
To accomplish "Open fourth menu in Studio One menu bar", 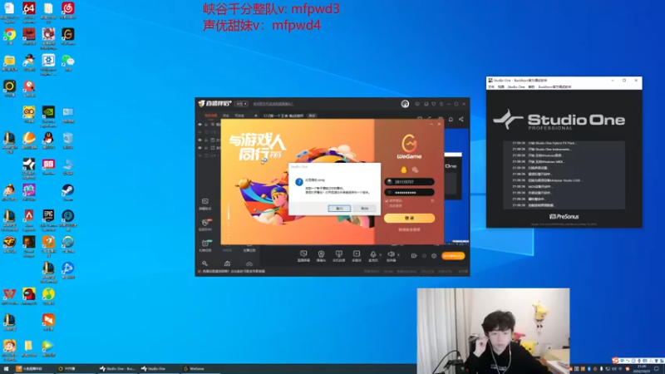I will pyautogui.click(x=531, y=86).
